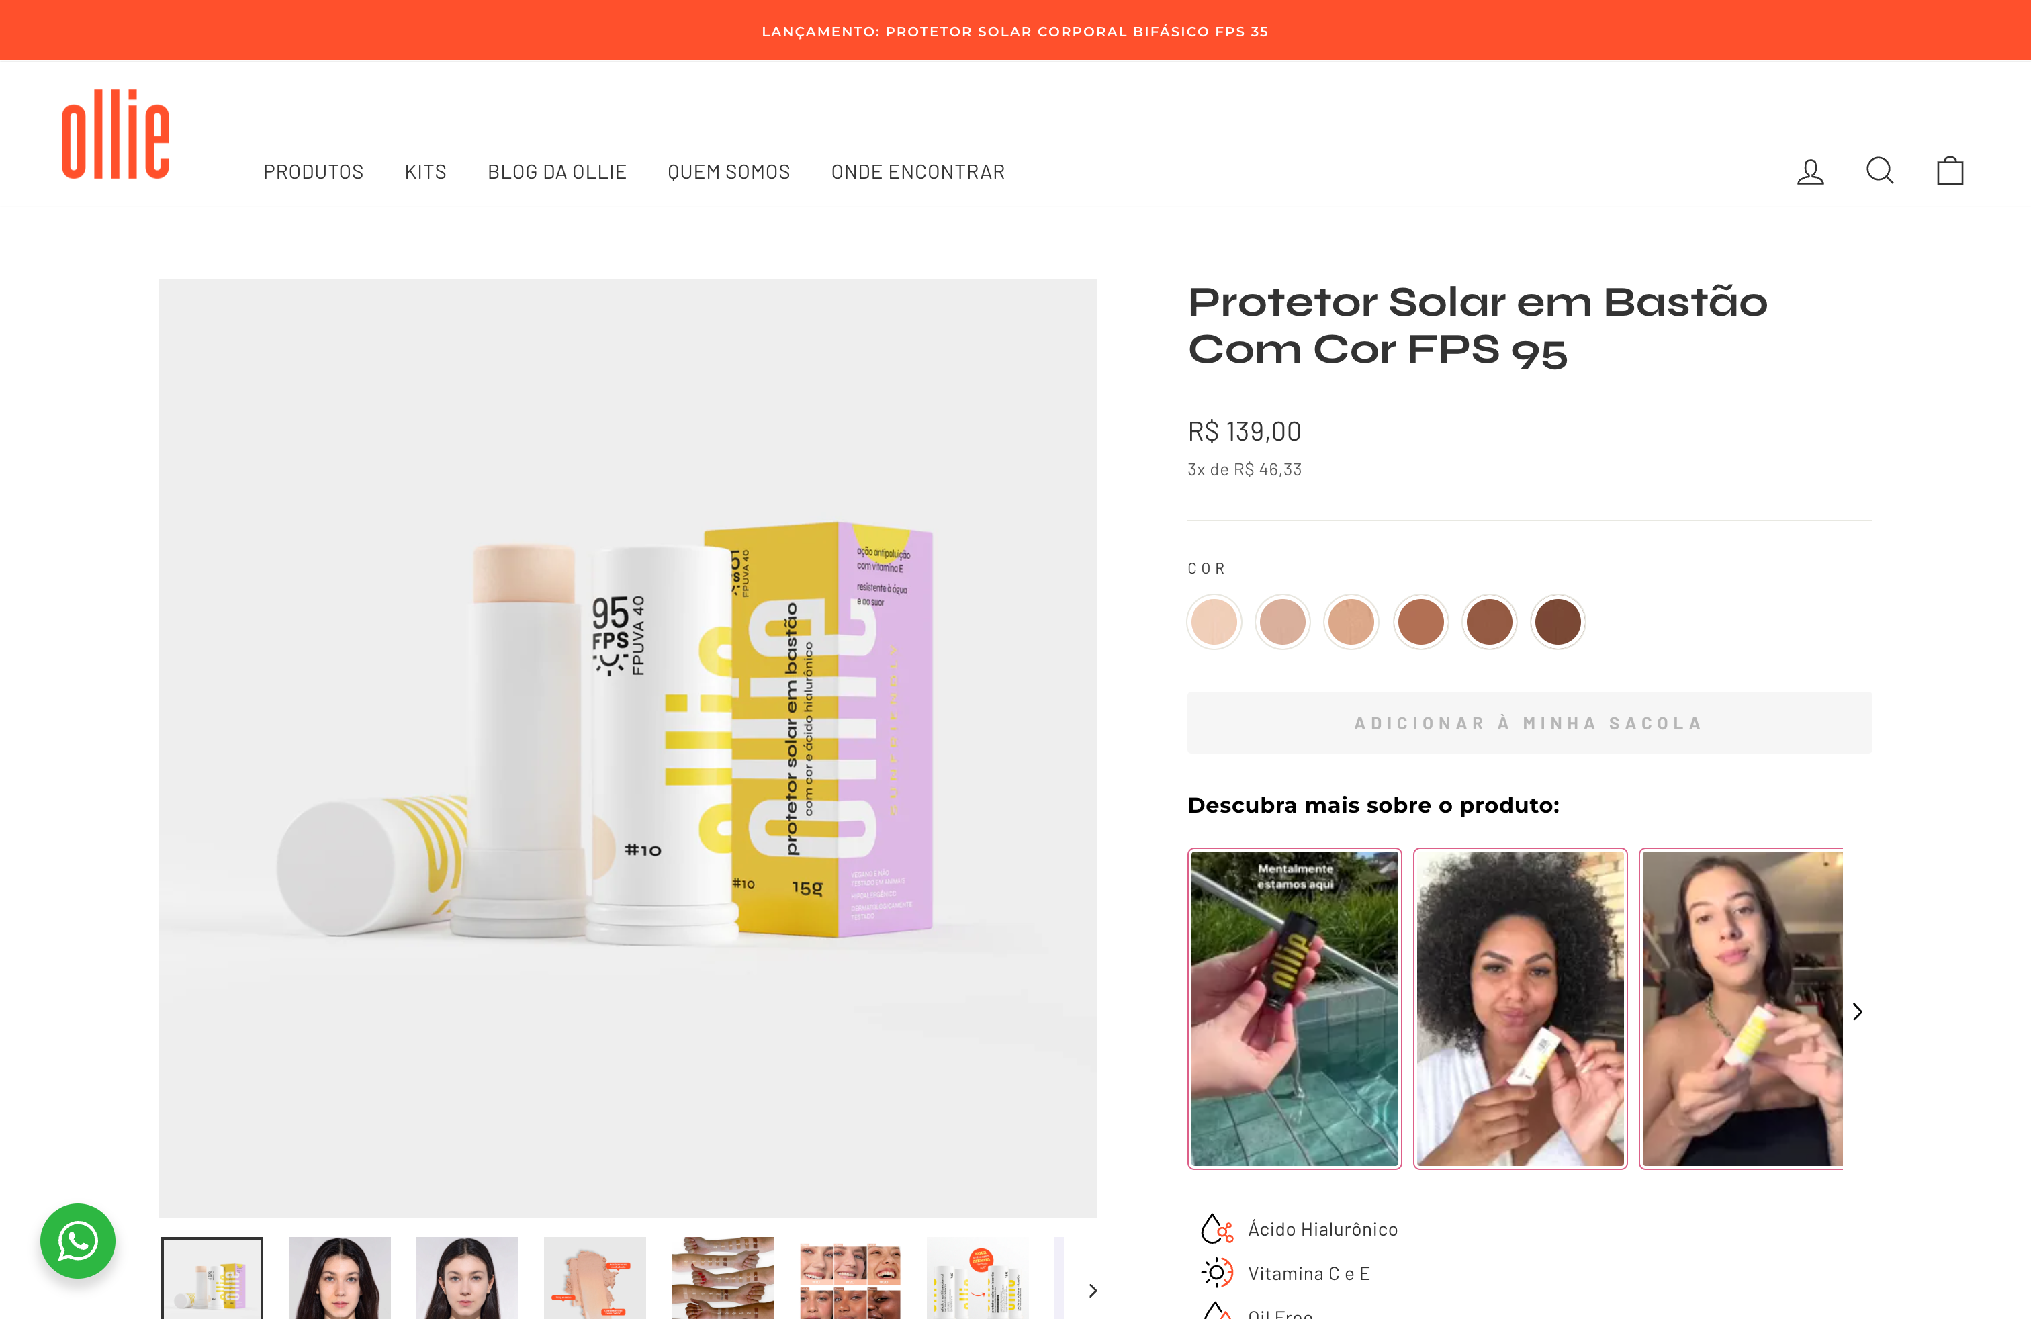Select the darkest brown color swatch

1558,621
